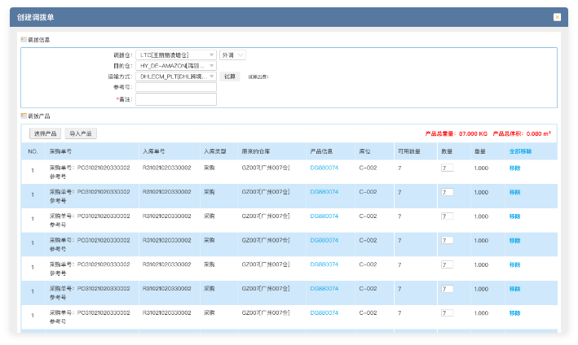Expand the 运输方式 shipping method dropdown
578x345 pixels.
click(x=176, y=76)
